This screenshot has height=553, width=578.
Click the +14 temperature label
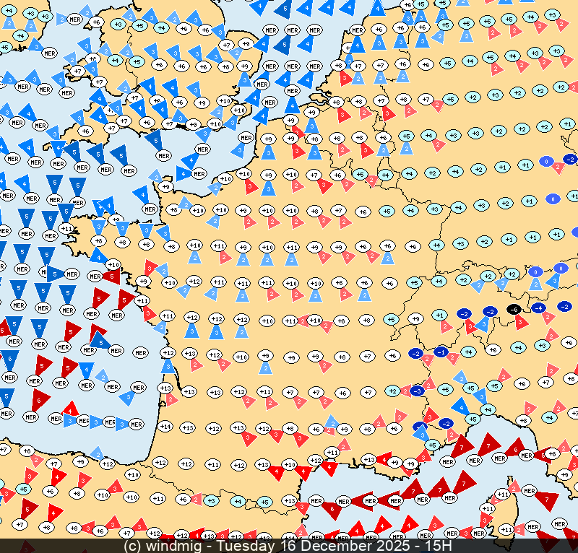point(165,427)
